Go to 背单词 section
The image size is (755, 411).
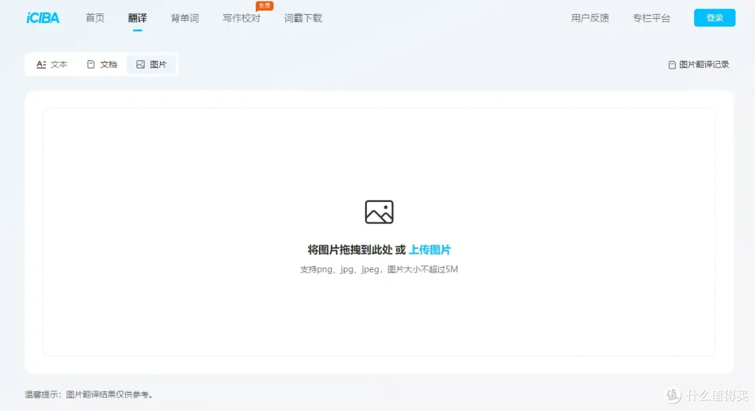click(185, 17)
